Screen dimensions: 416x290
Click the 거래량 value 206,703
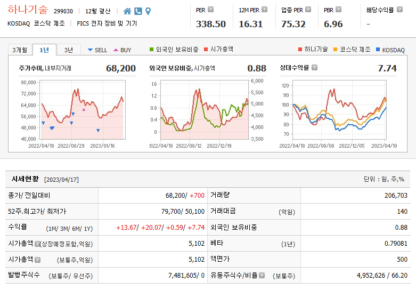pyautogui.click(x=396, y=196)
